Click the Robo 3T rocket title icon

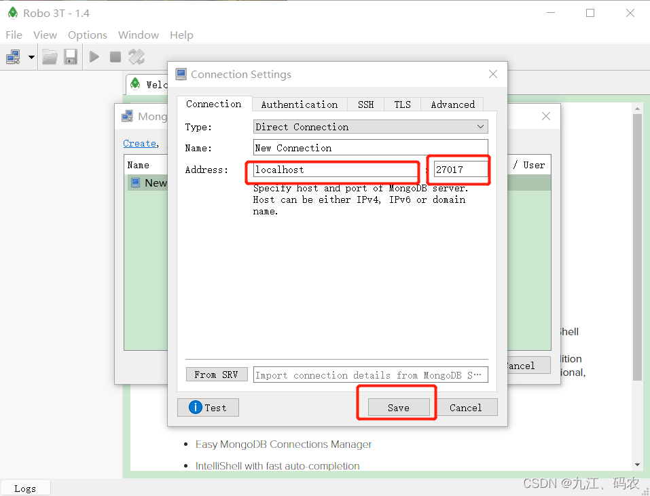click(x=13, y=13)
